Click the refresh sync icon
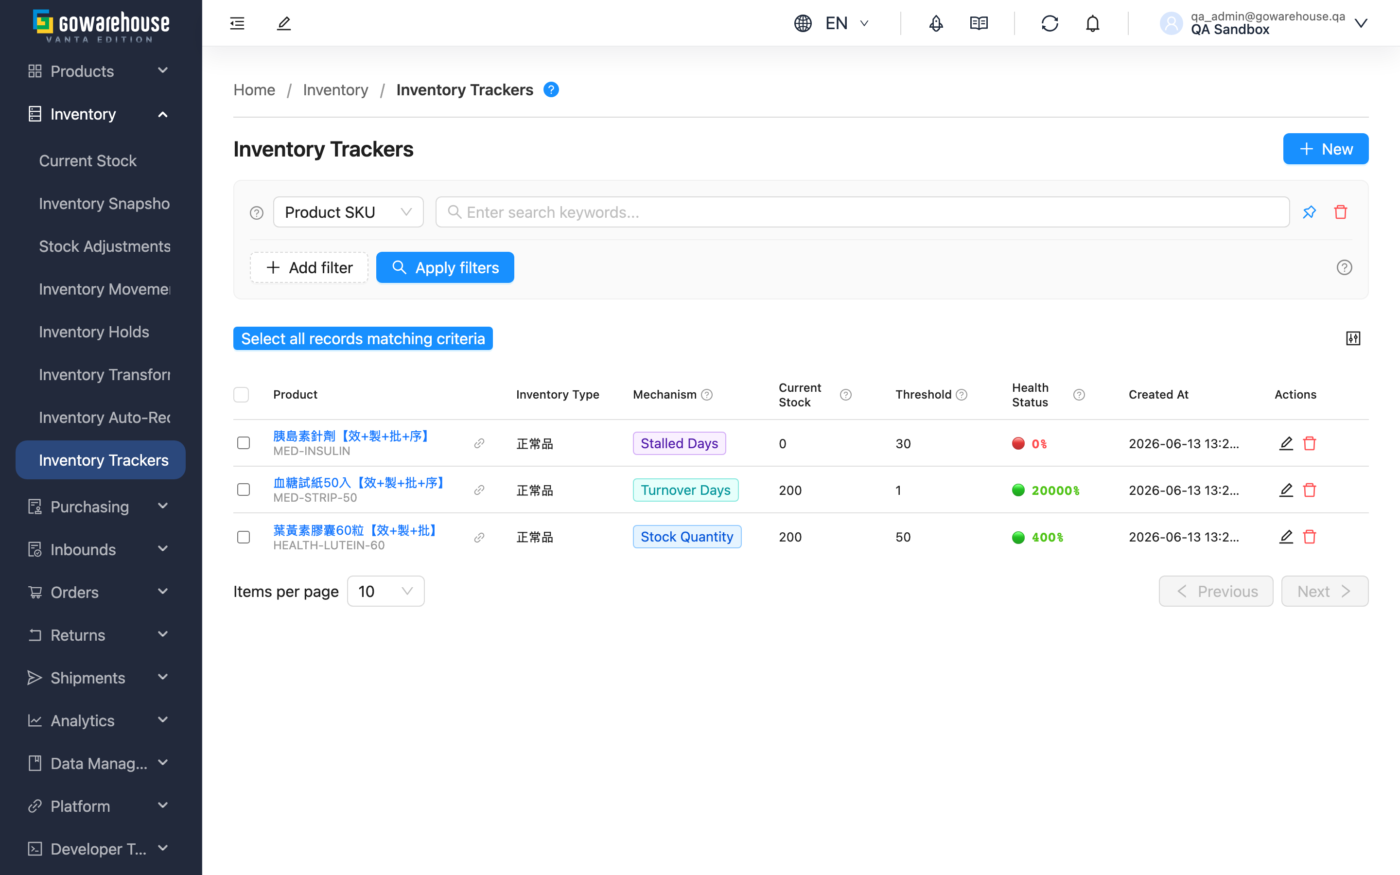 pos(1050,23)
